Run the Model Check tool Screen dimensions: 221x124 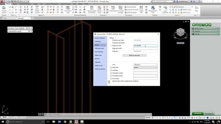coord(99,10)
